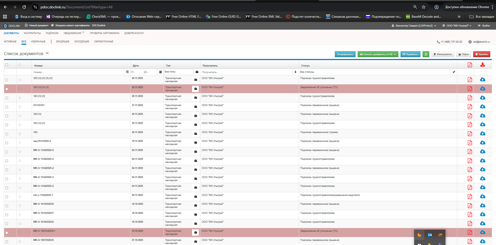Open the Chrome profile icon
496x245 pixels.
(437, 7)
